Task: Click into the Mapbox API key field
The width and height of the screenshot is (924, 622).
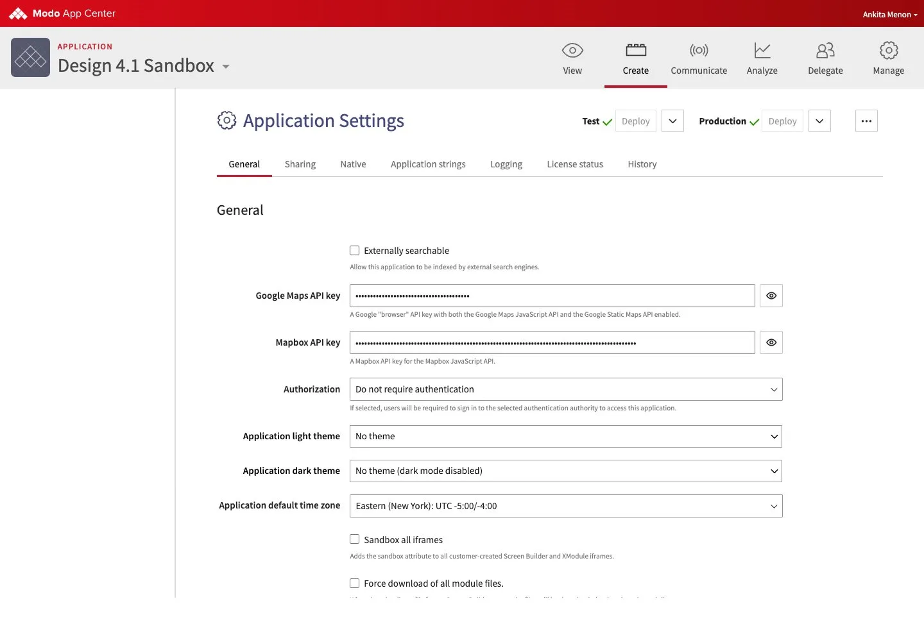Action: pyautogui.click(x=552, y=342)
